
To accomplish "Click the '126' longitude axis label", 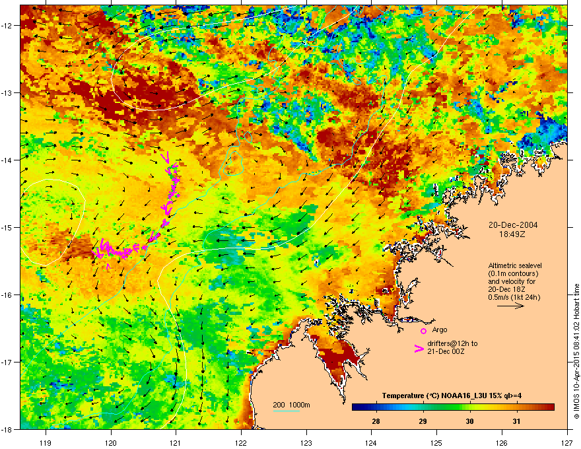I will point(502,442).
